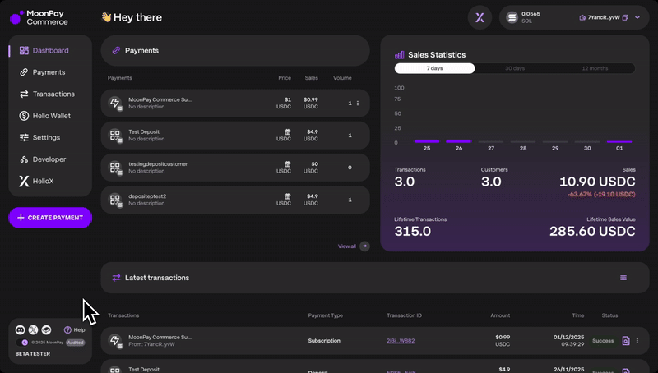Click the chart bar for day 01
The width and height of the screenshot is (658, 373).
coord(619,141)
